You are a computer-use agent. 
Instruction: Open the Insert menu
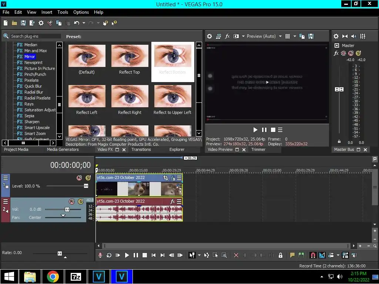(47, 12)
